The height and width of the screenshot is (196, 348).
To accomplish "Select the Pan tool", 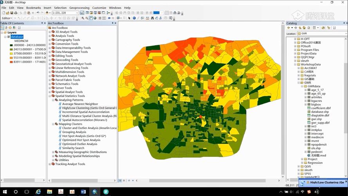I will (91, 18).
